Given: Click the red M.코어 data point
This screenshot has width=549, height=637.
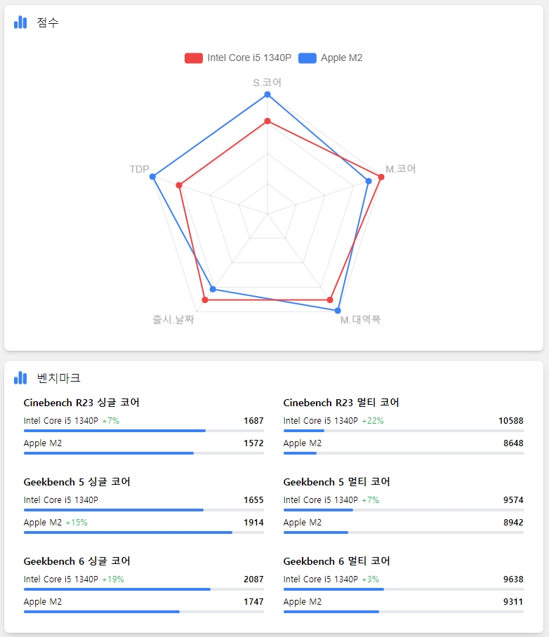Looking at the screenshot, I should (x=381, y=177).
